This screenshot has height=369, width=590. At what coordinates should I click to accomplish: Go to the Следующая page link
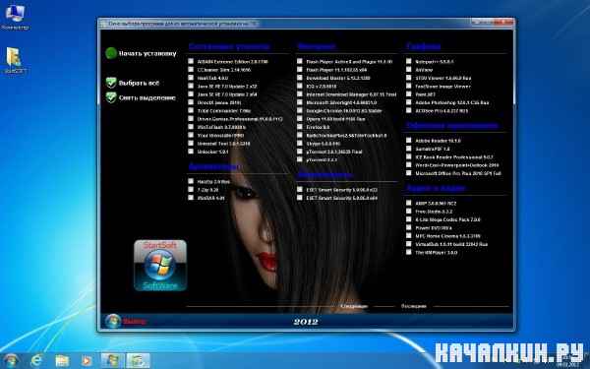coord(354,306)
